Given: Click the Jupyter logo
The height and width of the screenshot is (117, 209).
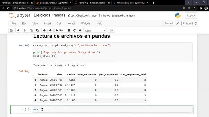Looking at the screenshot, I should point(20,15).
